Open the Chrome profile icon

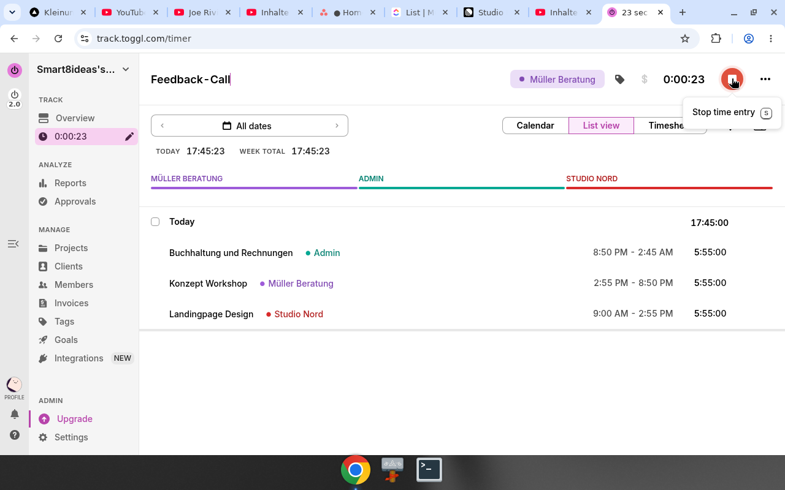point(749,39)
